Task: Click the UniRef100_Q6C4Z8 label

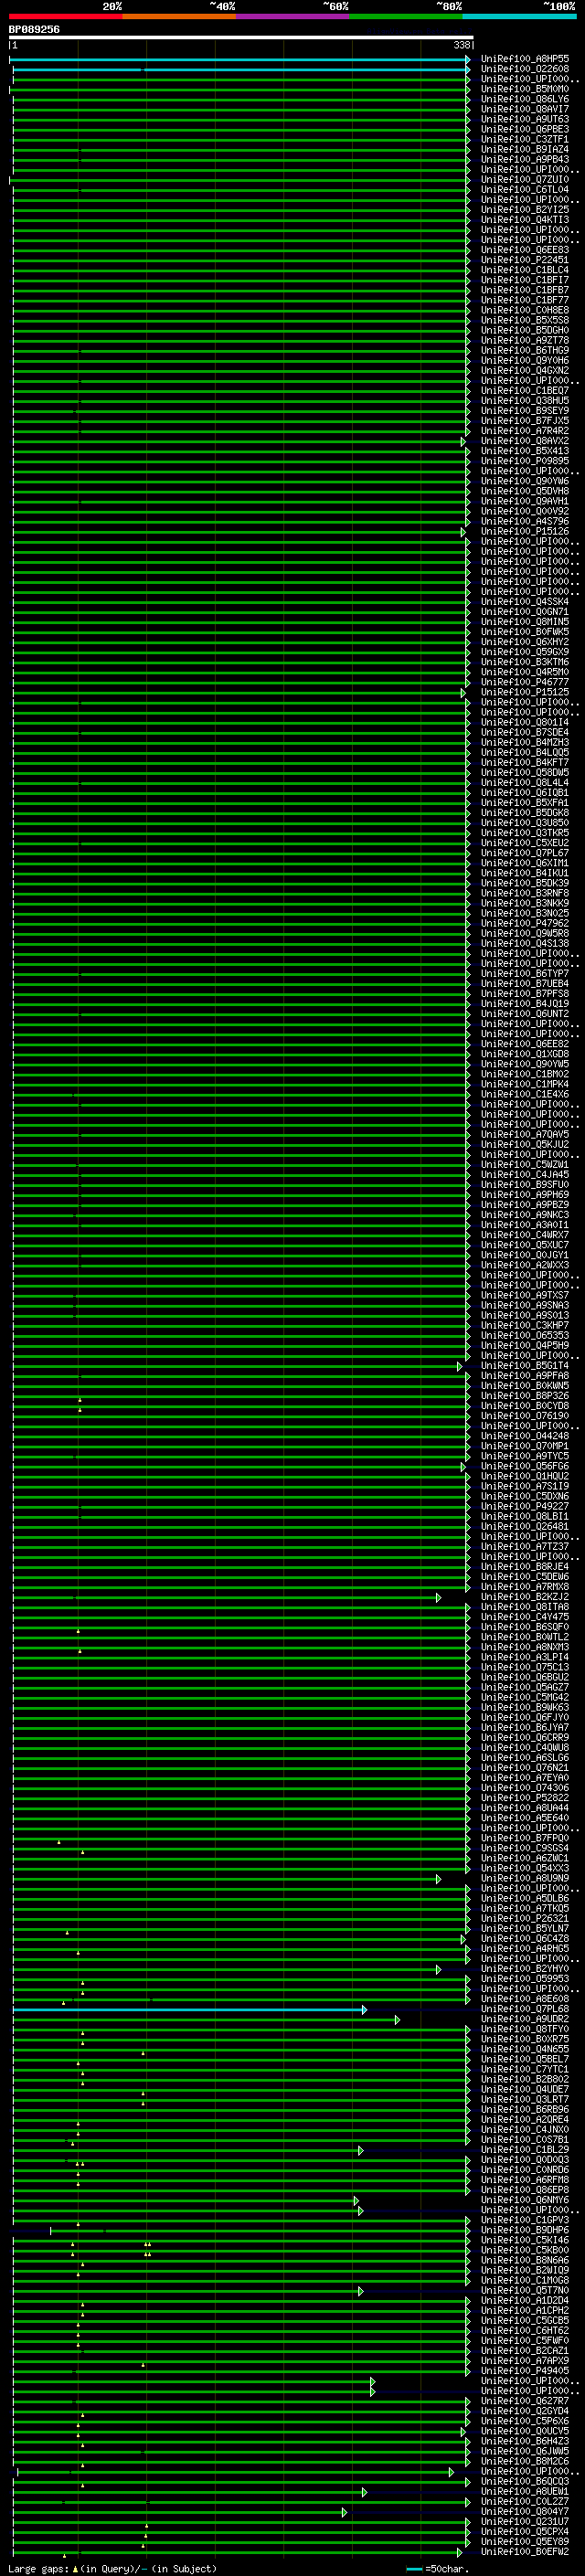Action: coord(525,1938)
